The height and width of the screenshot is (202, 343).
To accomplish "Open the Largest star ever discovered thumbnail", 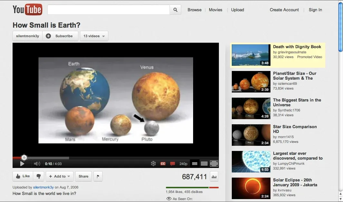I will coord(251,162).
